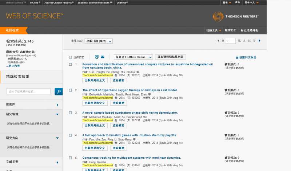Click the Web of Science logo
Viewport: 291px width, 171px height.
35,16
